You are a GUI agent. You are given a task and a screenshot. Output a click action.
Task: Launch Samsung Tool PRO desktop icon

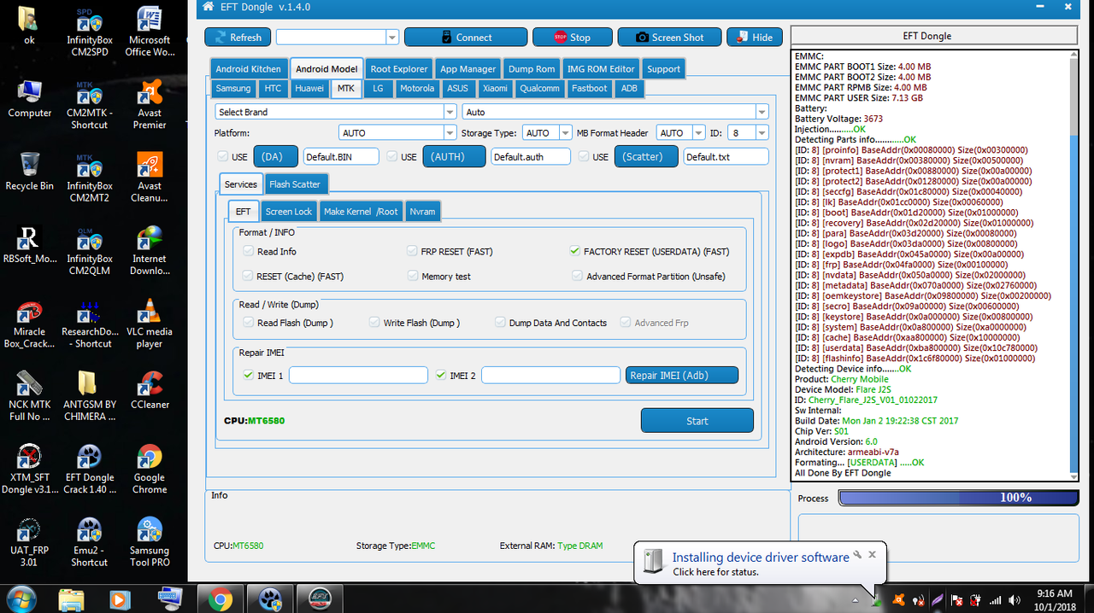click(150, 543)
